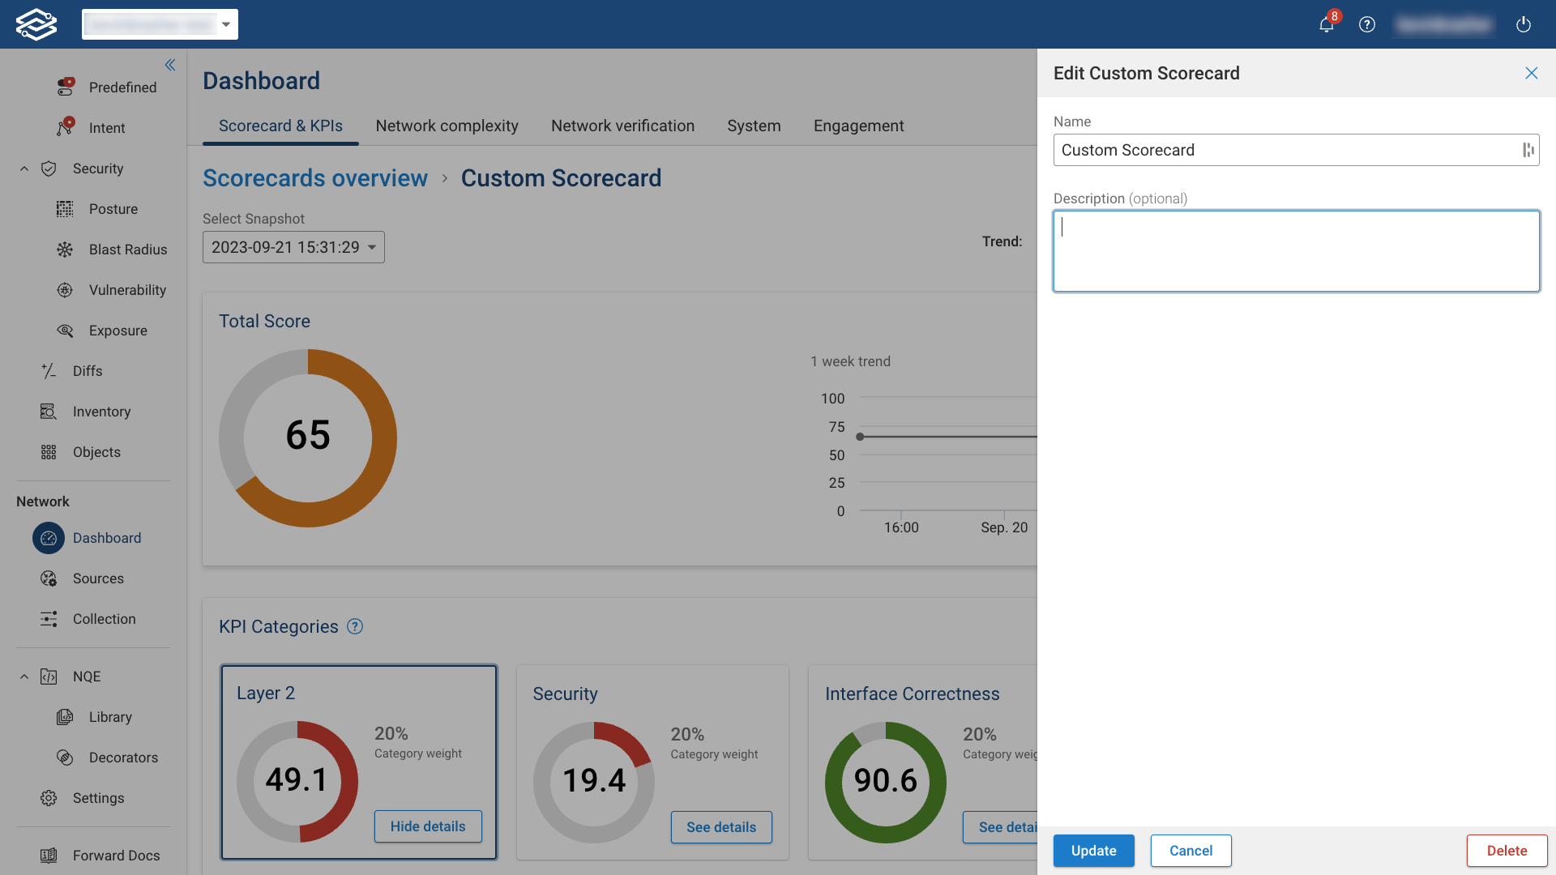The image size is (1556, 875).
Task: Open Network Sources page
Action: [98, 578]
